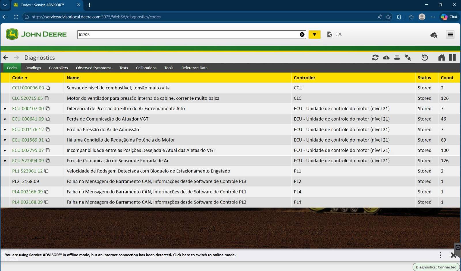
Task: Copy code ECU 001569.31
Action: [48, 140]
